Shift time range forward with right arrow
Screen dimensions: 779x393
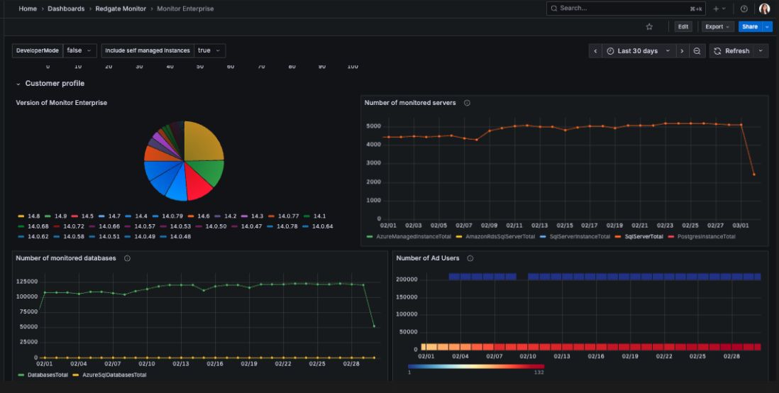coord(681,51)
